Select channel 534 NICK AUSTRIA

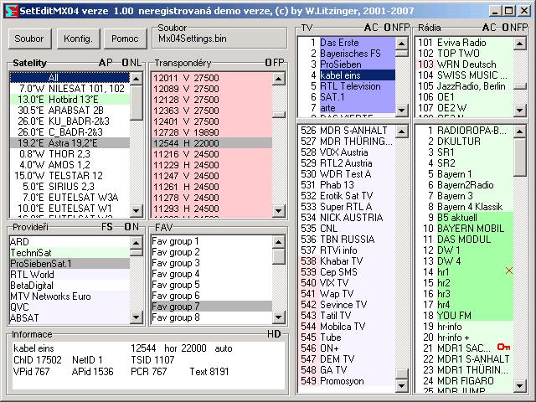coord(347,218)
